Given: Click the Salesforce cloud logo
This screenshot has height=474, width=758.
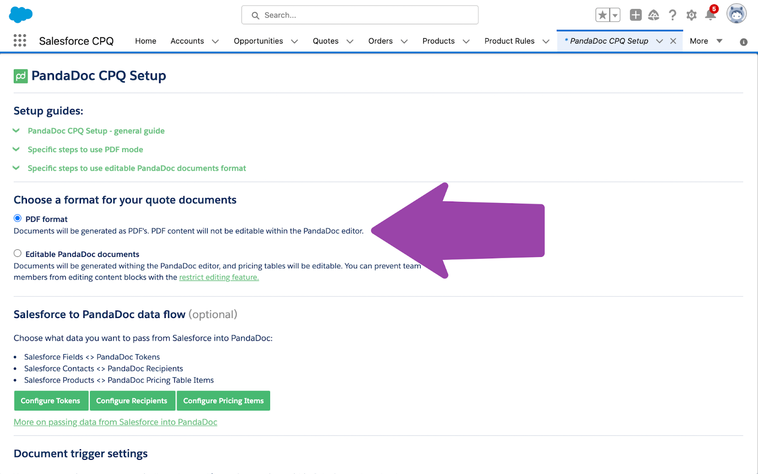Looking at the screenshot, I should [x=21, y=15].
